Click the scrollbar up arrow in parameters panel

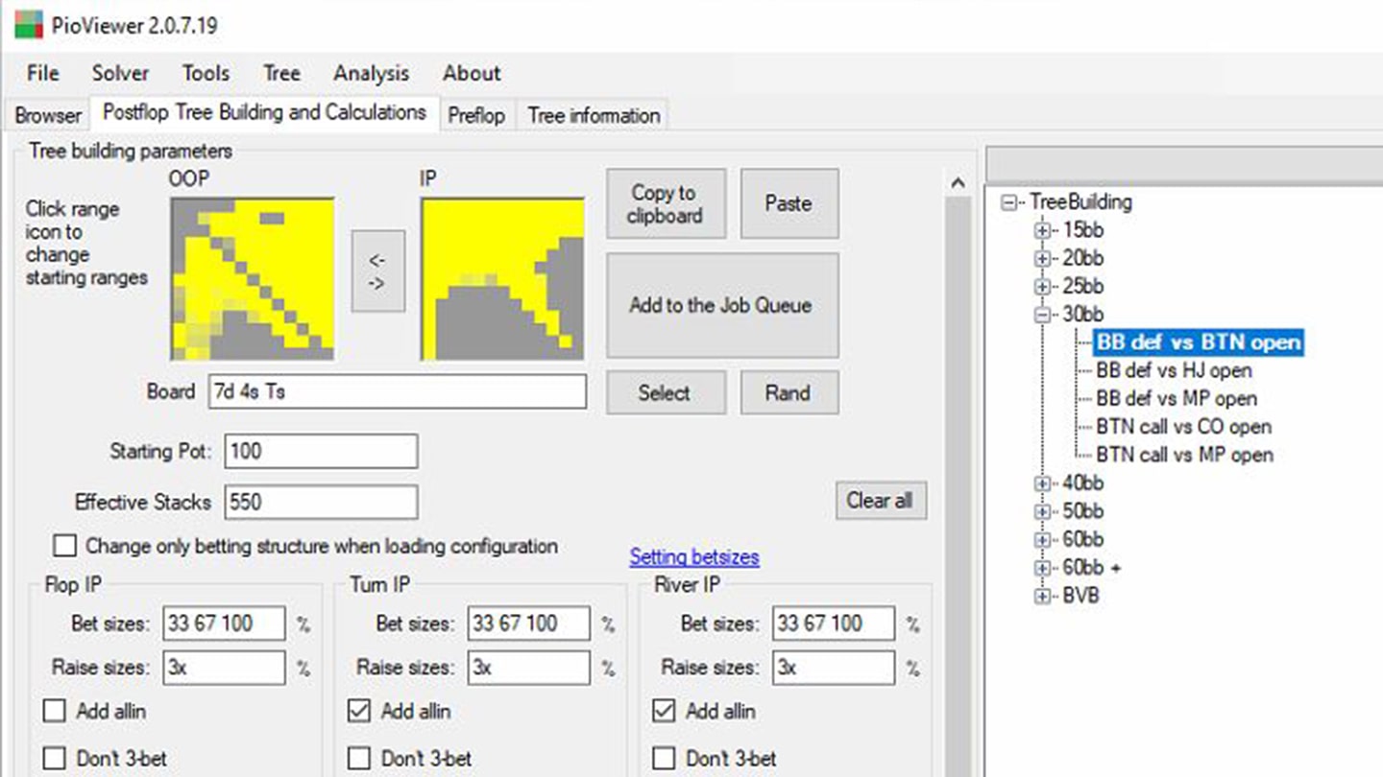pyautogui.click(x=957, y=183)
